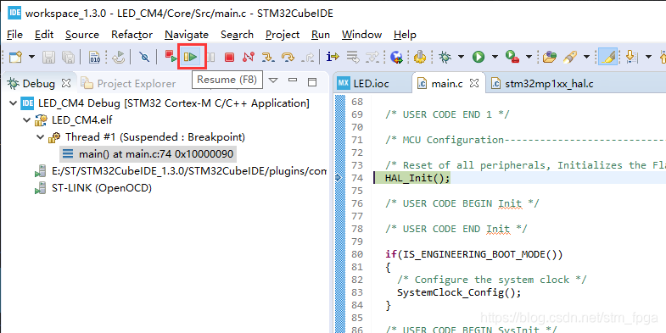Collapse the LED_CM4.elf tree node
The height and width of the screenshot is (333, 666).
(x=27, y=120)
